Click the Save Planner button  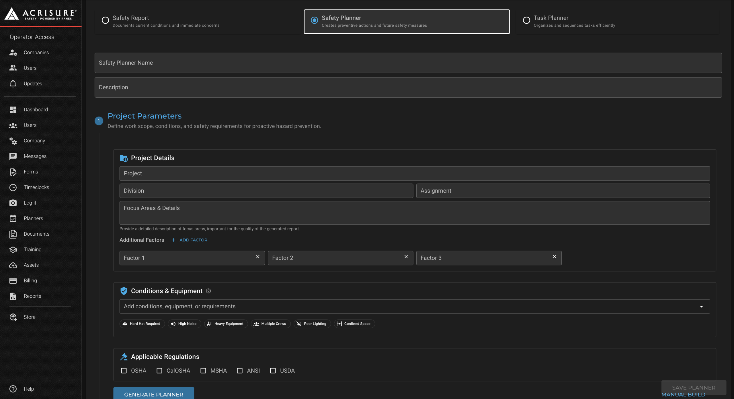[x=694, y=388]
